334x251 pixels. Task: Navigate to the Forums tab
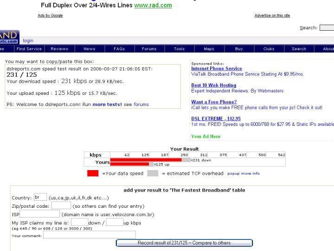(x=149, y=49)
